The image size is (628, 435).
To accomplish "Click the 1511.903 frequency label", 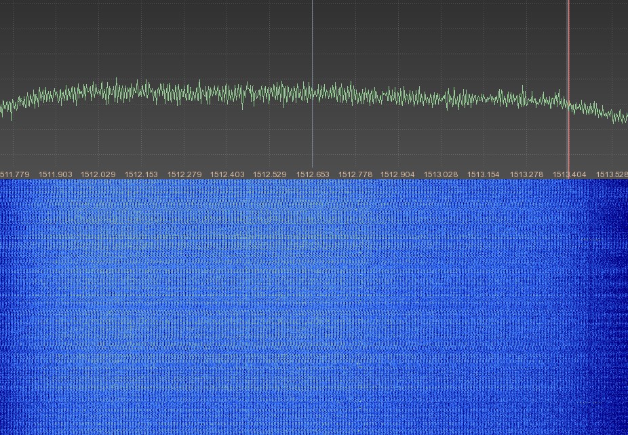I will (55, 174).
